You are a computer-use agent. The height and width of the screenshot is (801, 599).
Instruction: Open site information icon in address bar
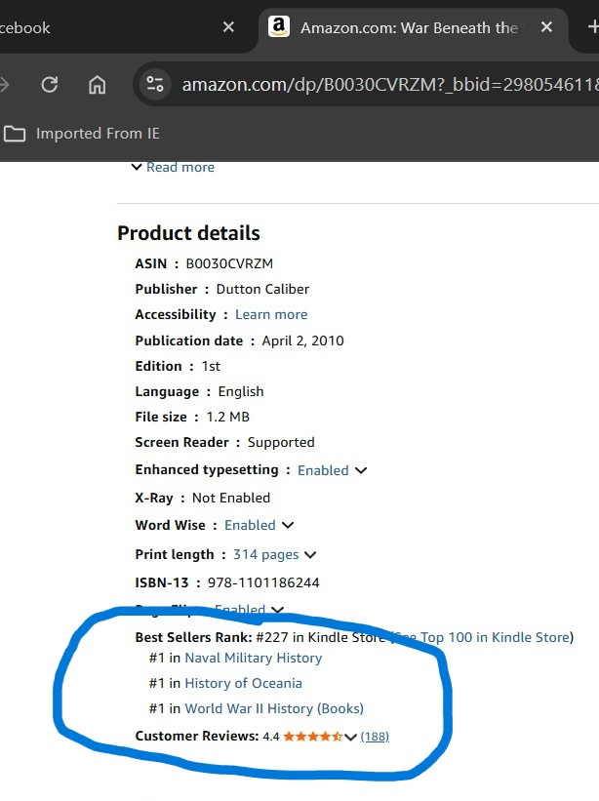(155, 85)
